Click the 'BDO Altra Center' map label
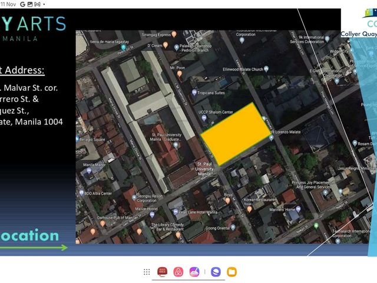 pyautogui.click(x=98, y=193)
